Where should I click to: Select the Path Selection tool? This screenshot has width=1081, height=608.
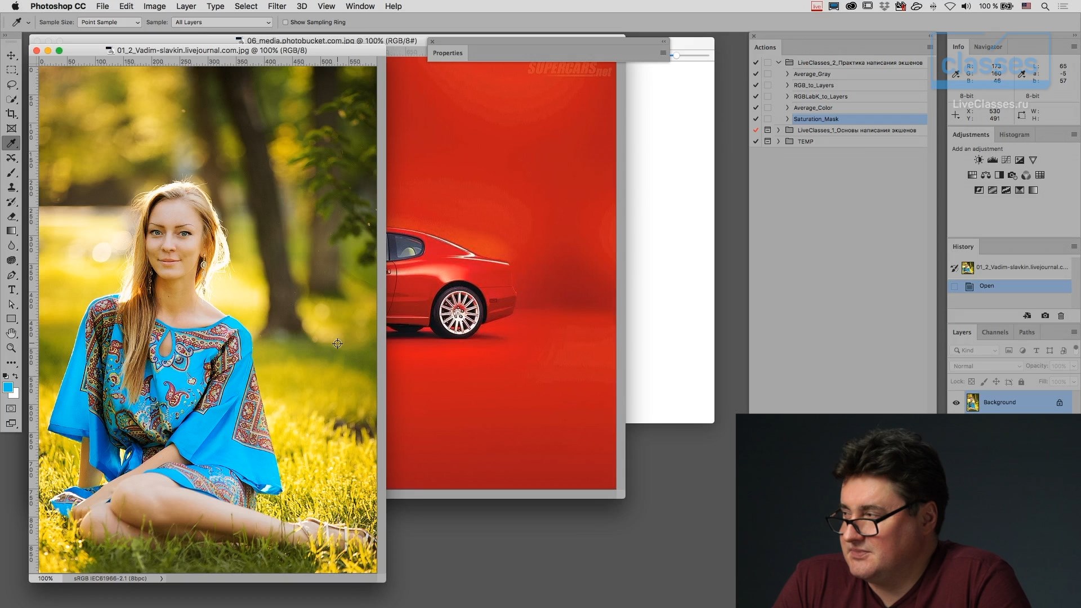point(11,304)
